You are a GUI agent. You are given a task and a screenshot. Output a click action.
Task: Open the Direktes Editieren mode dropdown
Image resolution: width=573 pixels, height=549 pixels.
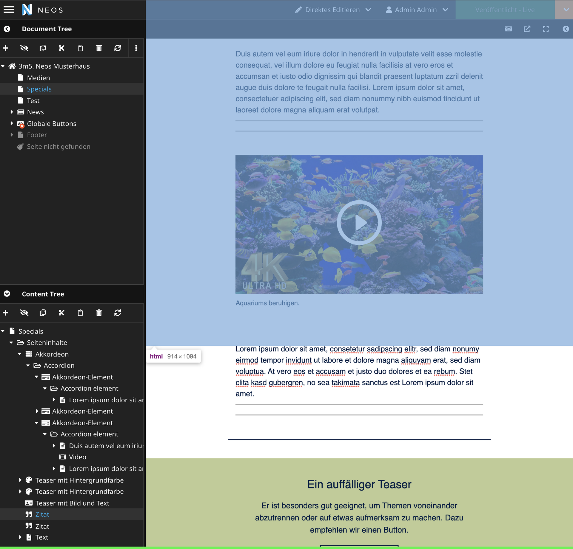[x=333, y=10]
